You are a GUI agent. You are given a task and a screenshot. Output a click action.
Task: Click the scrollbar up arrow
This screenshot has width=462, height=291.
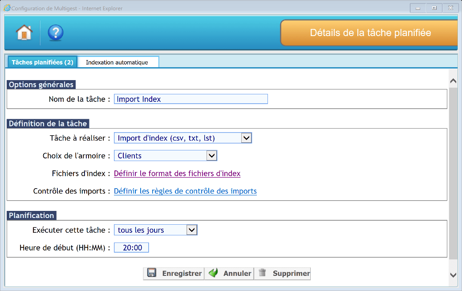[x=453, y=81]
